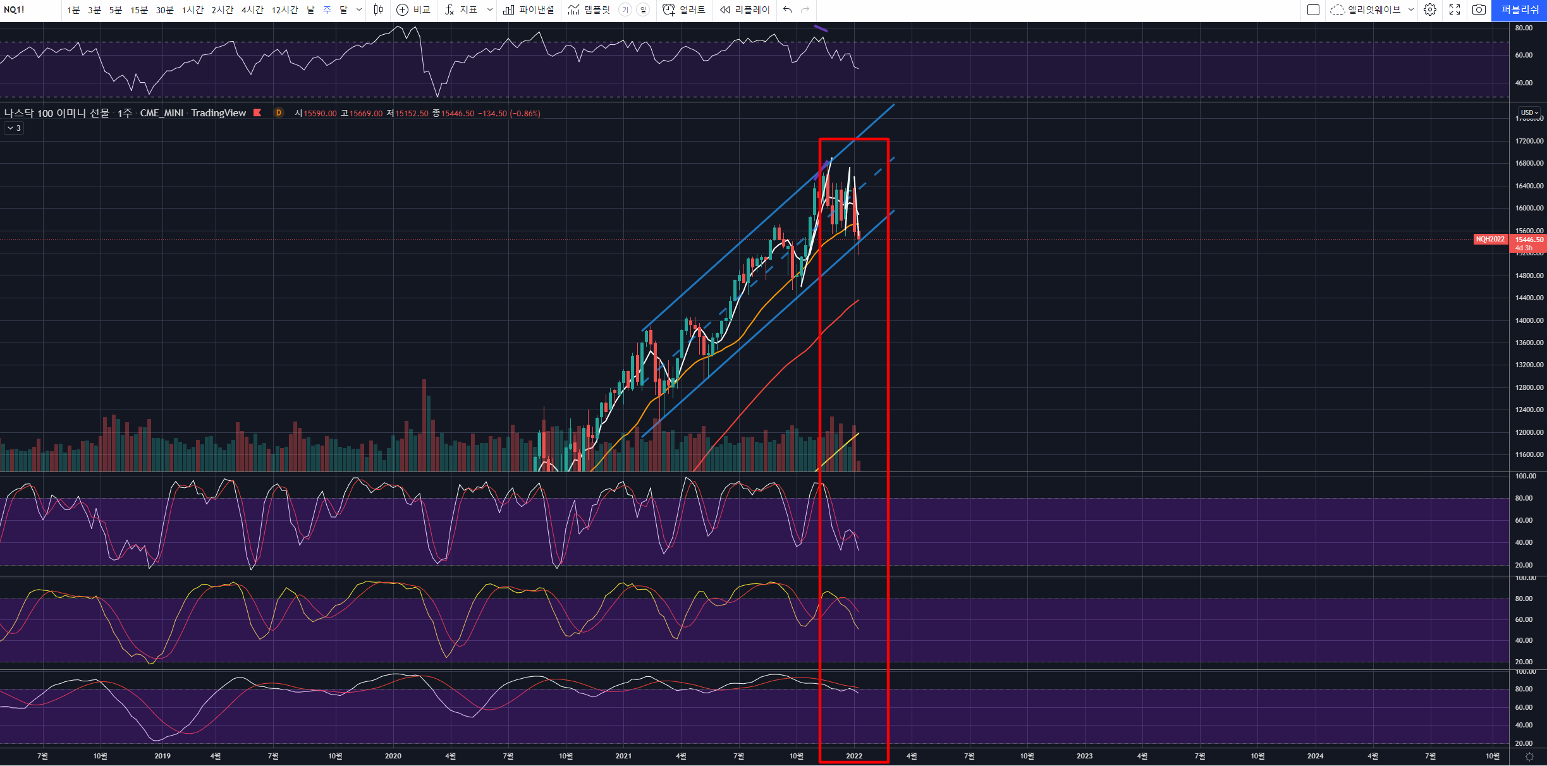
Task: Click the 비교 compare symbol plus icon
Action: click(x=402, y=9)
